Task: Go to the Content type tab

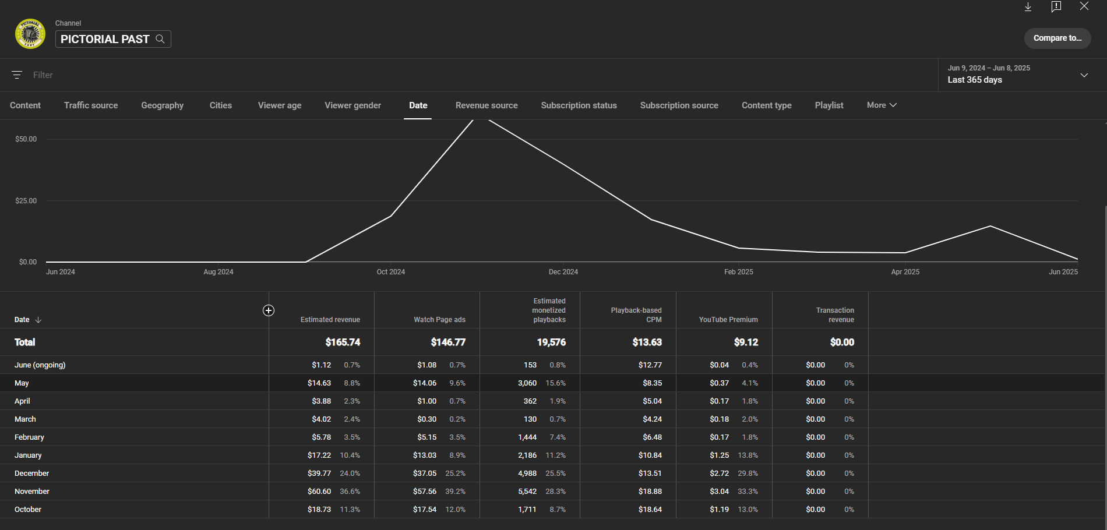Action: [766, 105]
